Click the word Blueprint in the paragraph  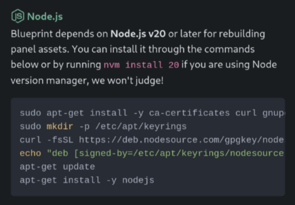32,34
